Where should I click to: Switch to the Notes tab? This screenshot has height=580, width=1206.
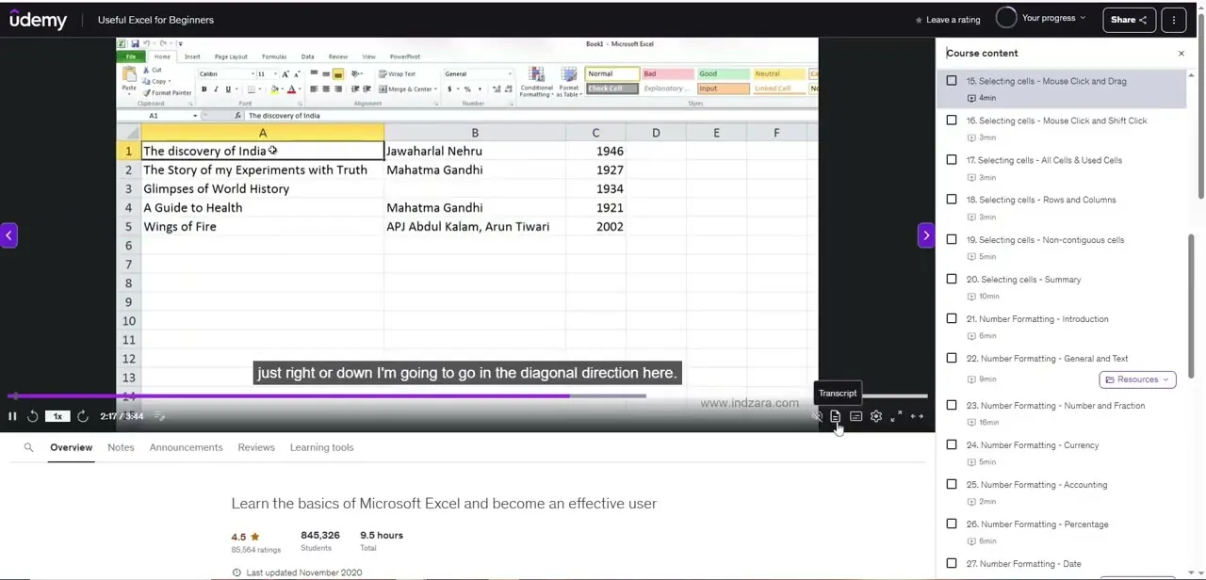click(121, 447)
